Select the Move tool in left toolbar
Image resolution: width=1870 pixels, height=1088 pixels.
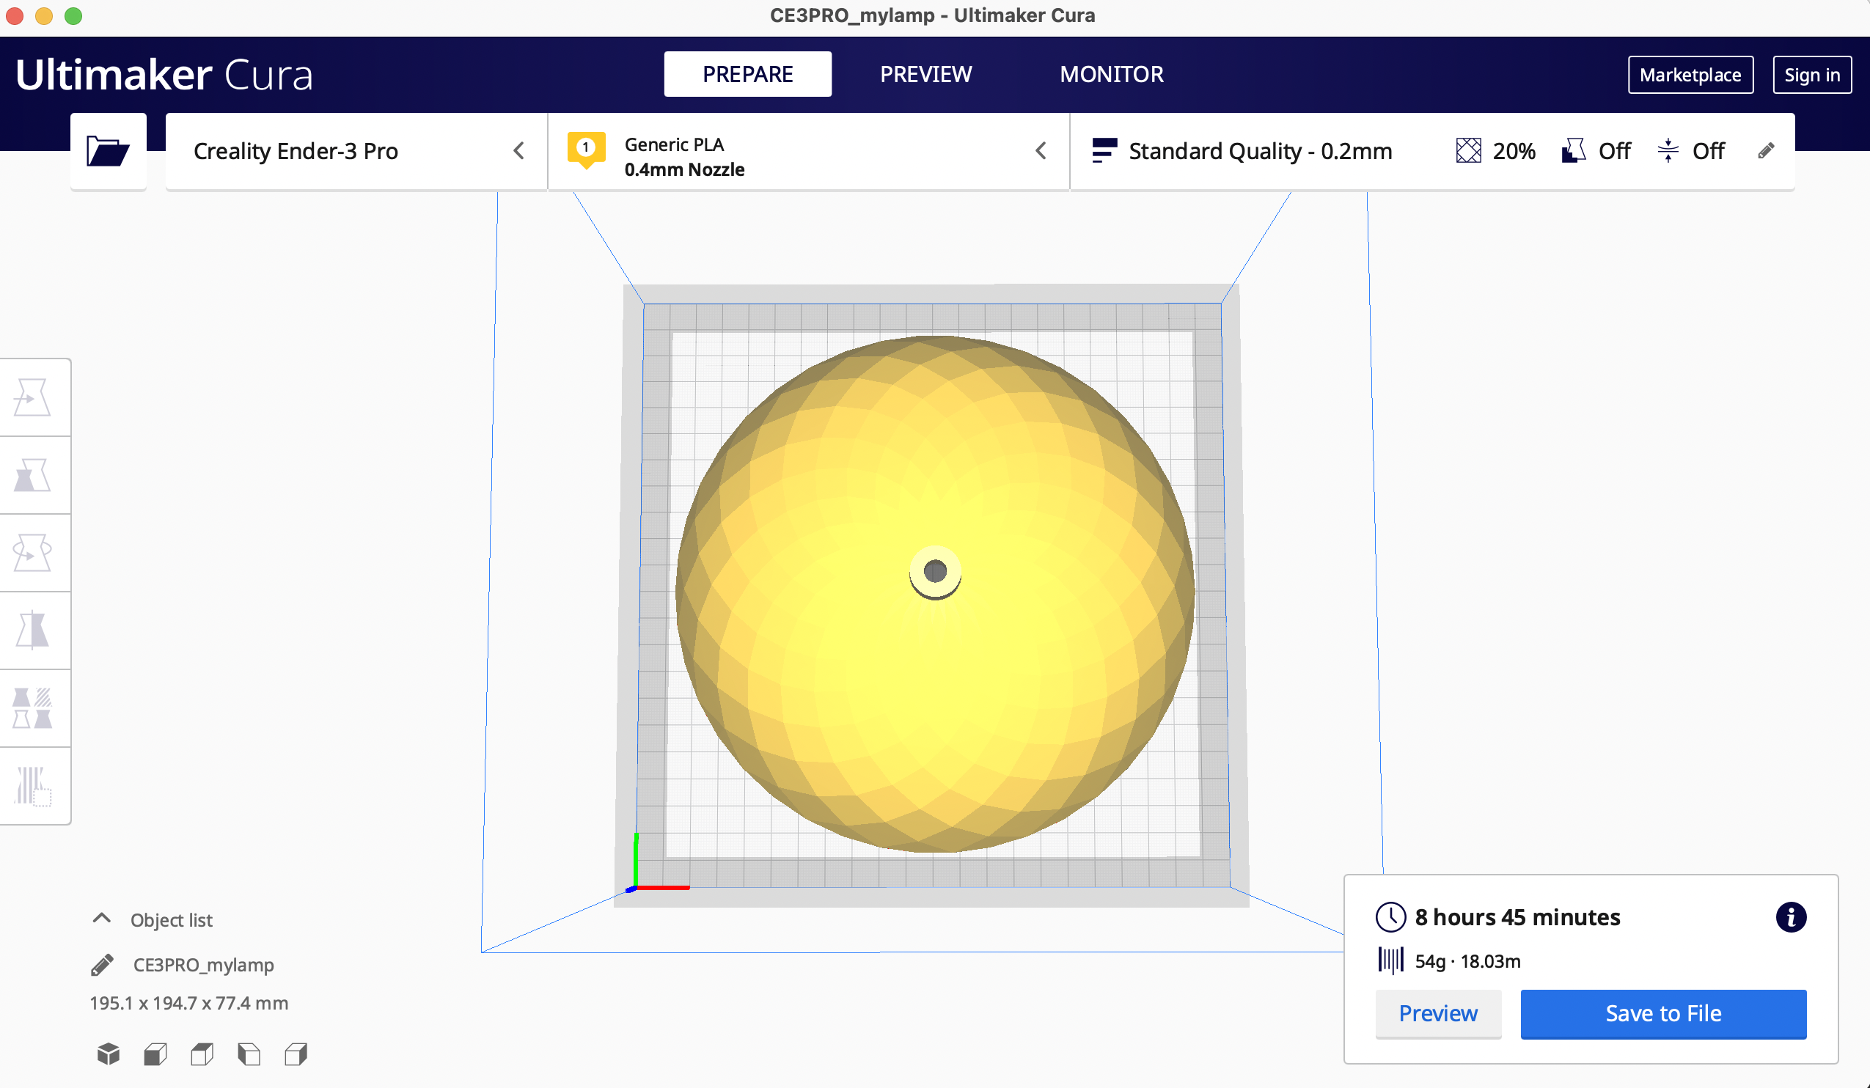point(33,397)
